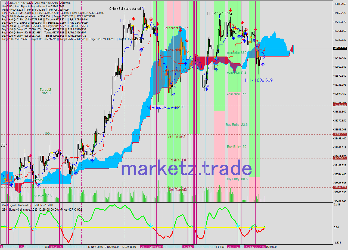Select the 'Buy Entry -23.6' label
348x250 pixels.
[237, 125]
